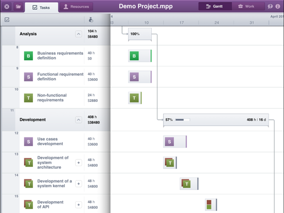Click Functional requirement Gantt bar with S

click(x=140, y=77)
